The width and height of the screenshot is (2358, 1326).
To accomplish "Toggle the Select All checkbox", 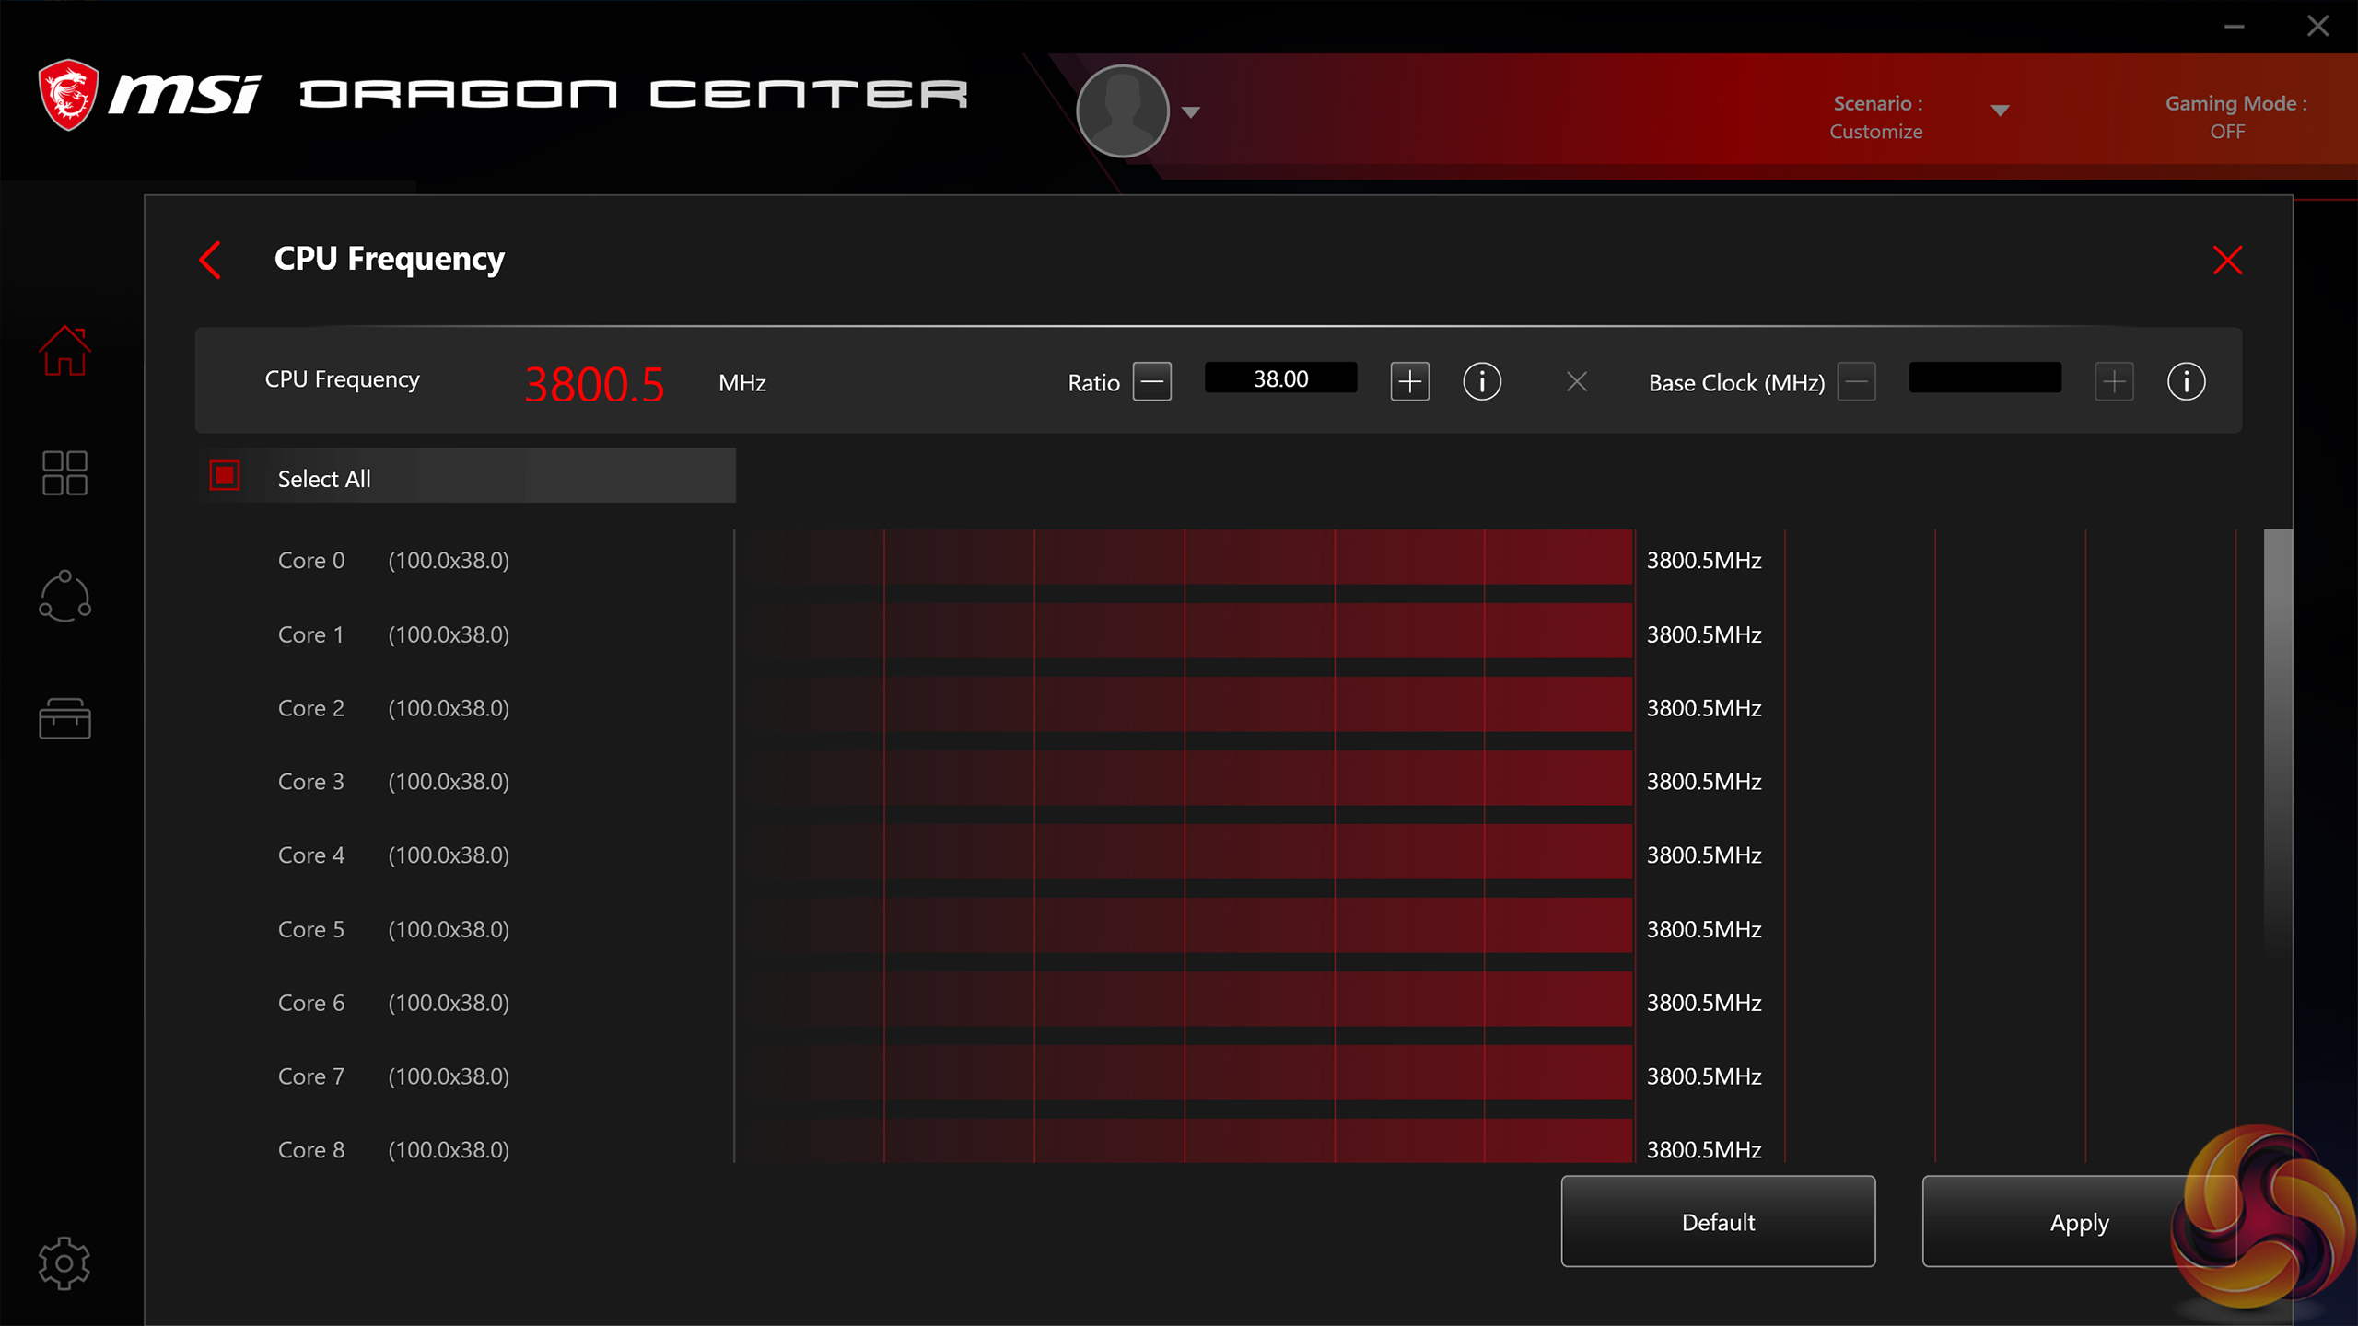I will 225,476.
